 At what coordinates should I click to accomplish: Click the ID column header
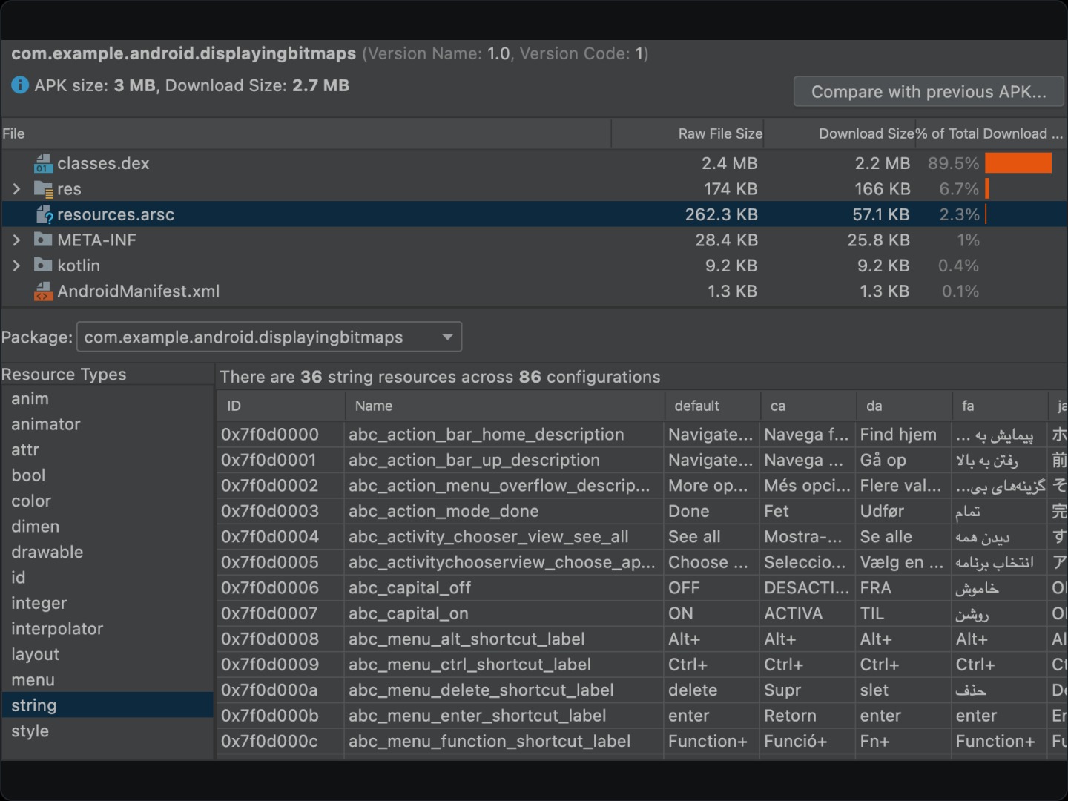point(281,406)
